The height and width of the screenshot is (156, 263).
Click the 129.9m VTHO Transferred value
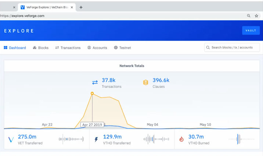(112, 137)
